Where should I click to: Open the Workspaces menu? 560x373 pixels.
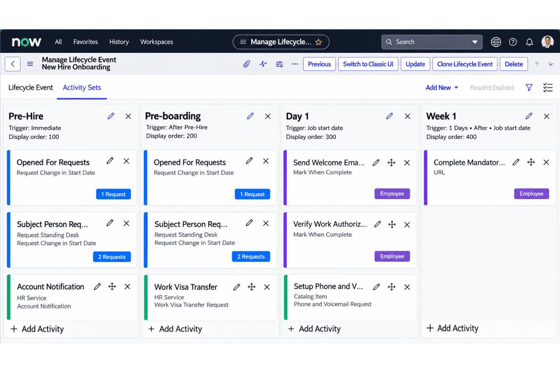pos(157,42)
